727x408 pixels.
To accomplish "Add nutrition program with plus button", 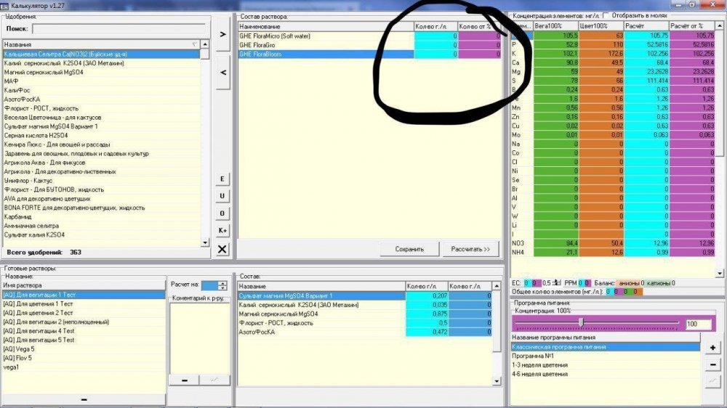I will tap(712, 348).
